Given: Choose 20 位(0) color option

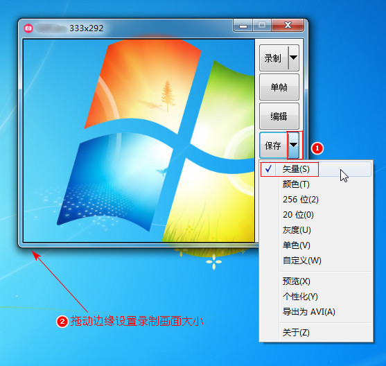Looking at the screenshot, I should [315, 214].
